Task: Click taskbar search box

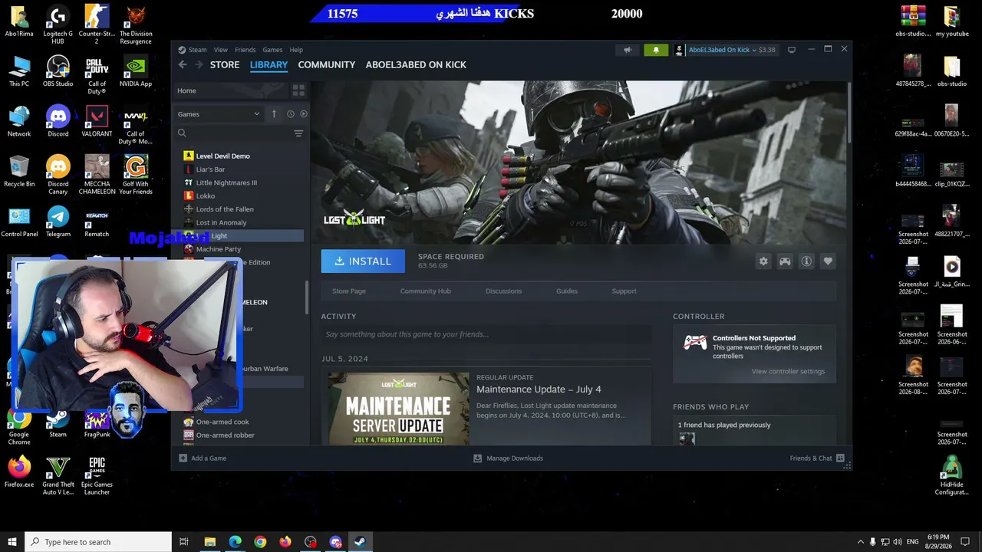Action: 98,542
